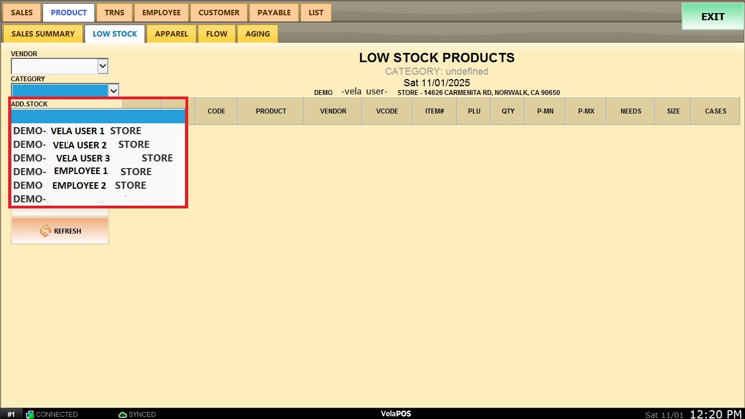Image resolution: width=745 pixels, height=419 pixels.
Task: Open the Vendor dropdown arrow
Action: point(103,67)
